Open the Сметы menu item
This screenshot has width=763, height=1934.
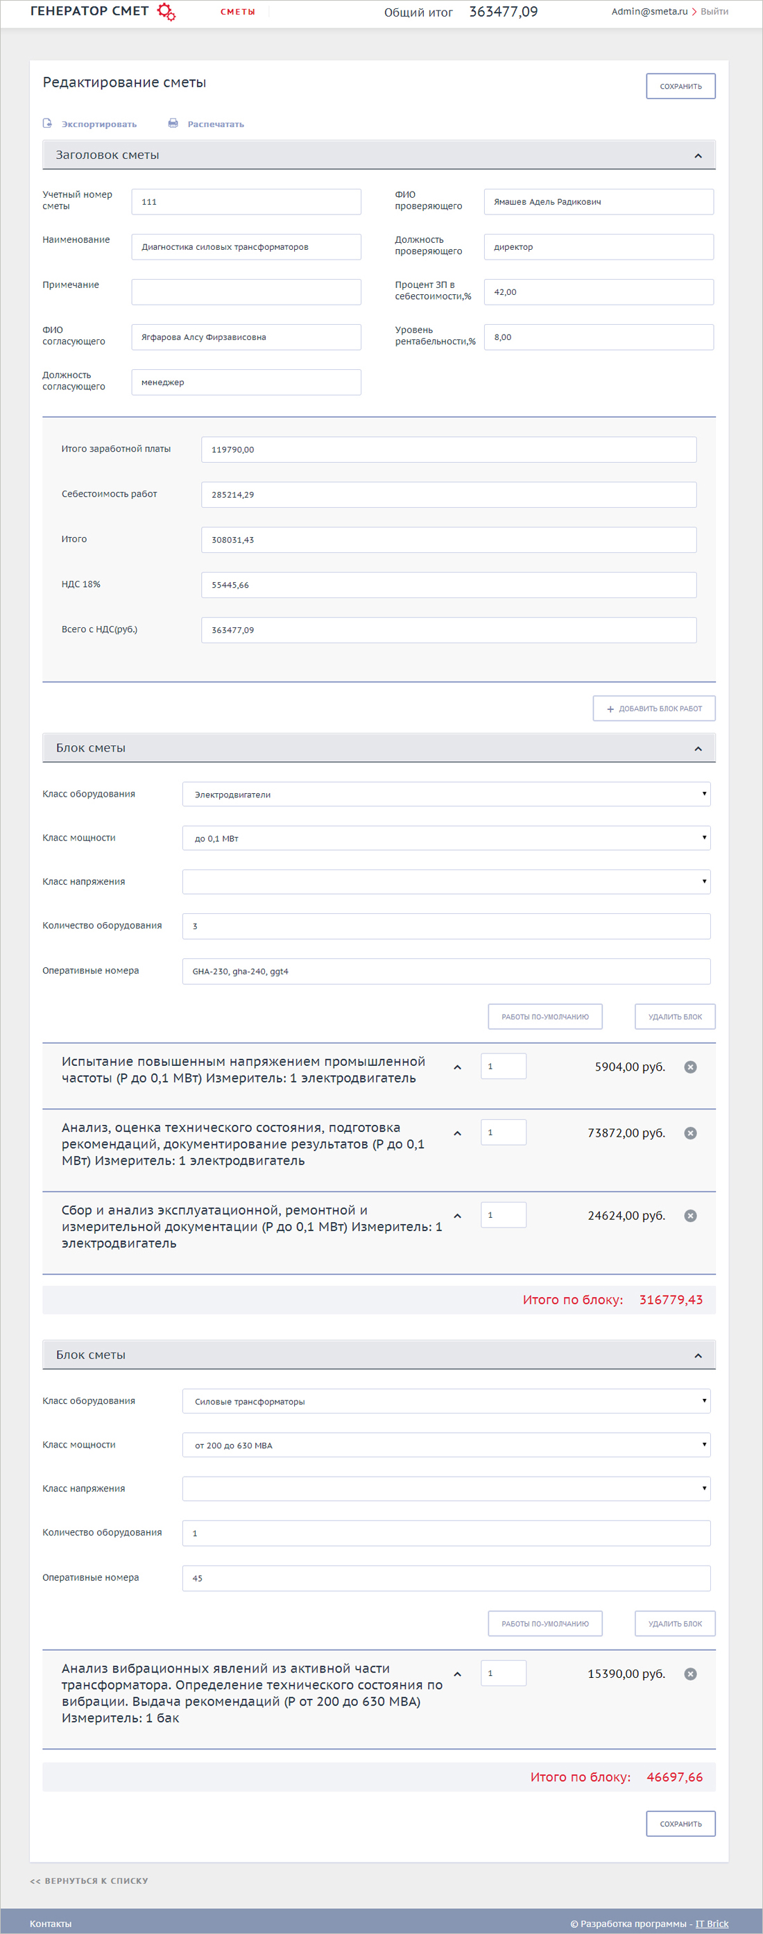pyautogui.click(x=237, y=12)
